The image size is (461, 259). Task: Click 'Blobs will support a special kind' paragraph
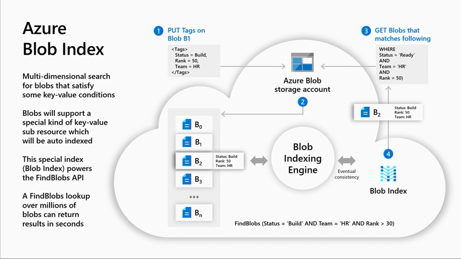click(x=65, y=127)
